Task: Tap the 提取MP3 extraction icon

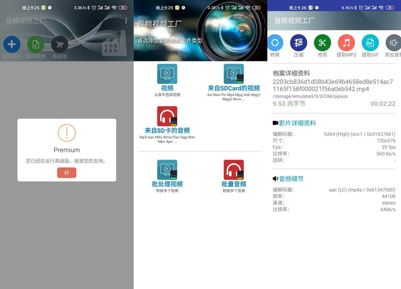Action: tap(346, 43)
